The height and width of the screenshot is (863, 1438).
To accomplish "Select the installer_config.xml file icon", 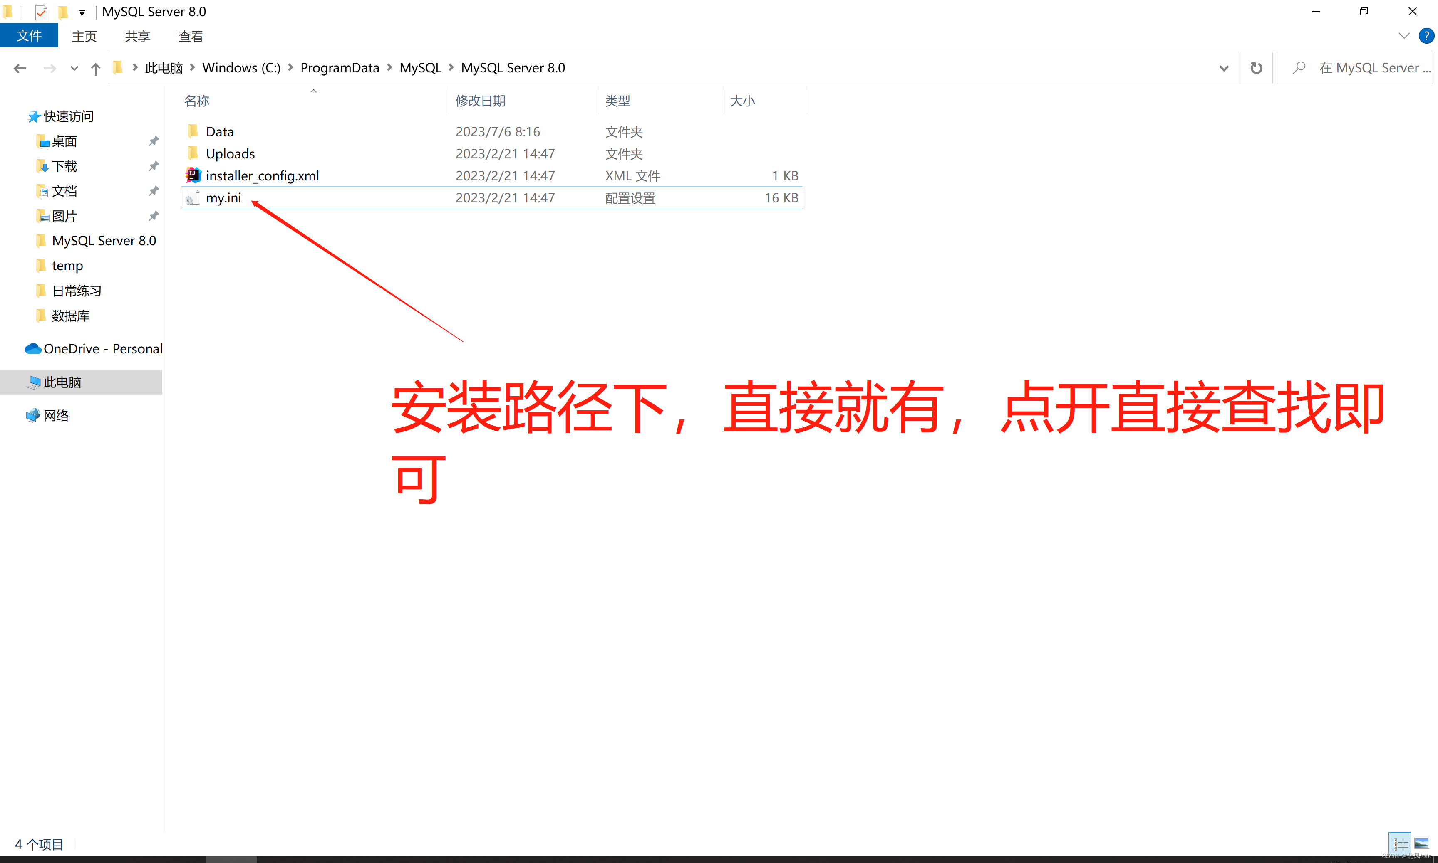I will click(193, 175).
